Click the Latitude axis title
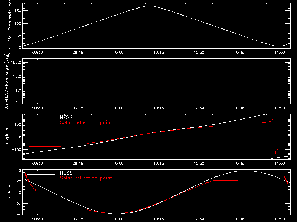297x222 pixels. (x=9, y=192)
